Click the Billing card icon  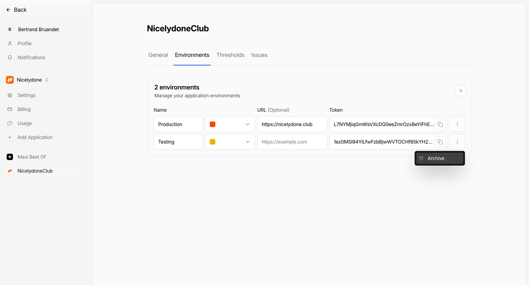[x=10, y=109]
